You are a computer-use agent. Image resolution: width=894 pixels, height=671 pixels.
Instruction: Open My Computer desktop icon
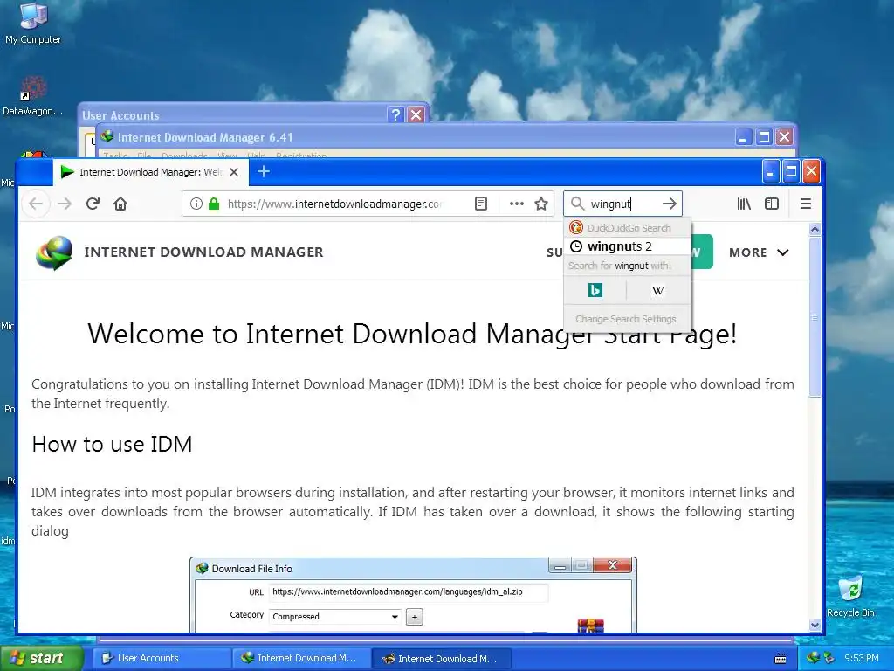pos(33,24)
